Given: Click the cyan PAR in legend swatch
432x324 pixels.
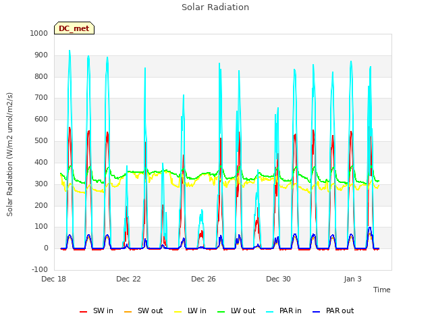Looking at the screenshot, I should [270, 312].
